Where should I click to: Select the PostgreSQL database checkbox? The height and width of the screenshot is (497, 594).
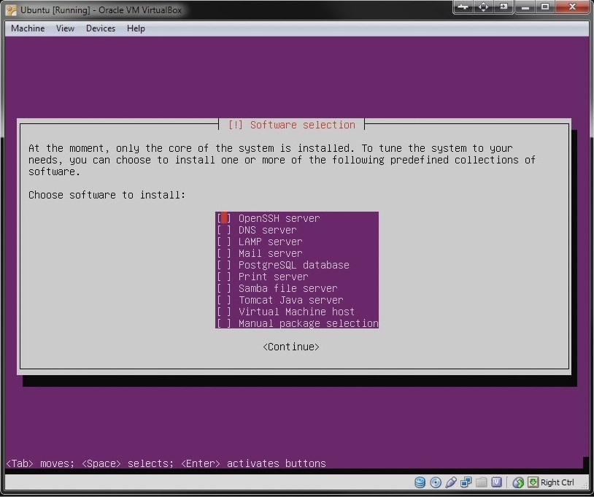pyautogui.click(x=224, y=265)
